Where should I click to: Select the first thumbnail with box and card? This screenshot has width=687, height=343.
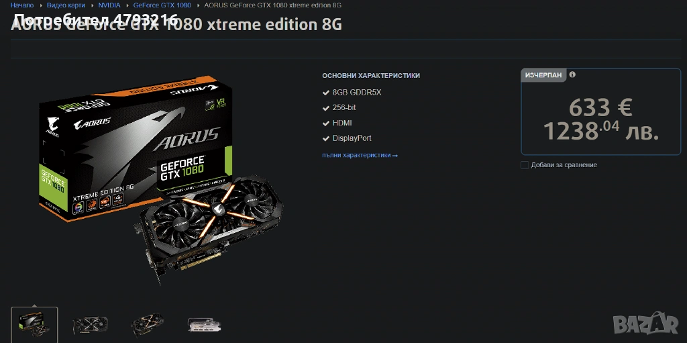(x=34, y=325)
